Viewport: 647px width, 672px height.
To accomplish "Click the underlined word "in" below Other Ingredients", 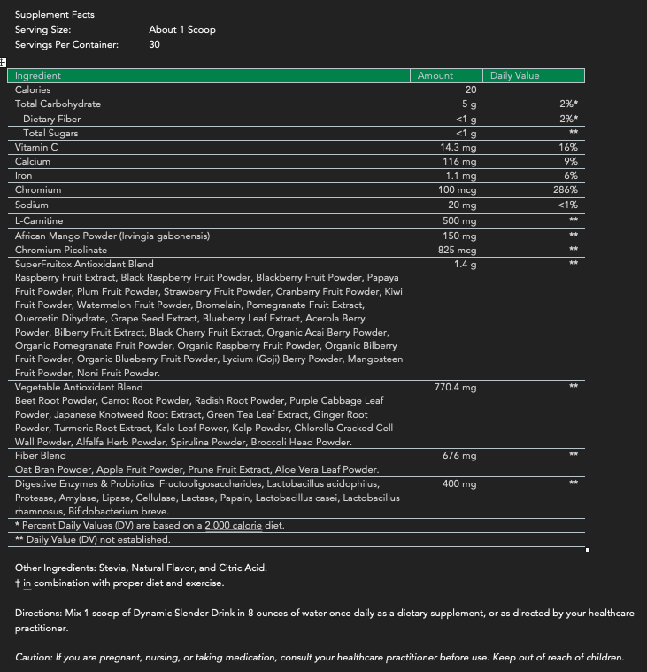I will pyautogui.click(x=27, y=583).
